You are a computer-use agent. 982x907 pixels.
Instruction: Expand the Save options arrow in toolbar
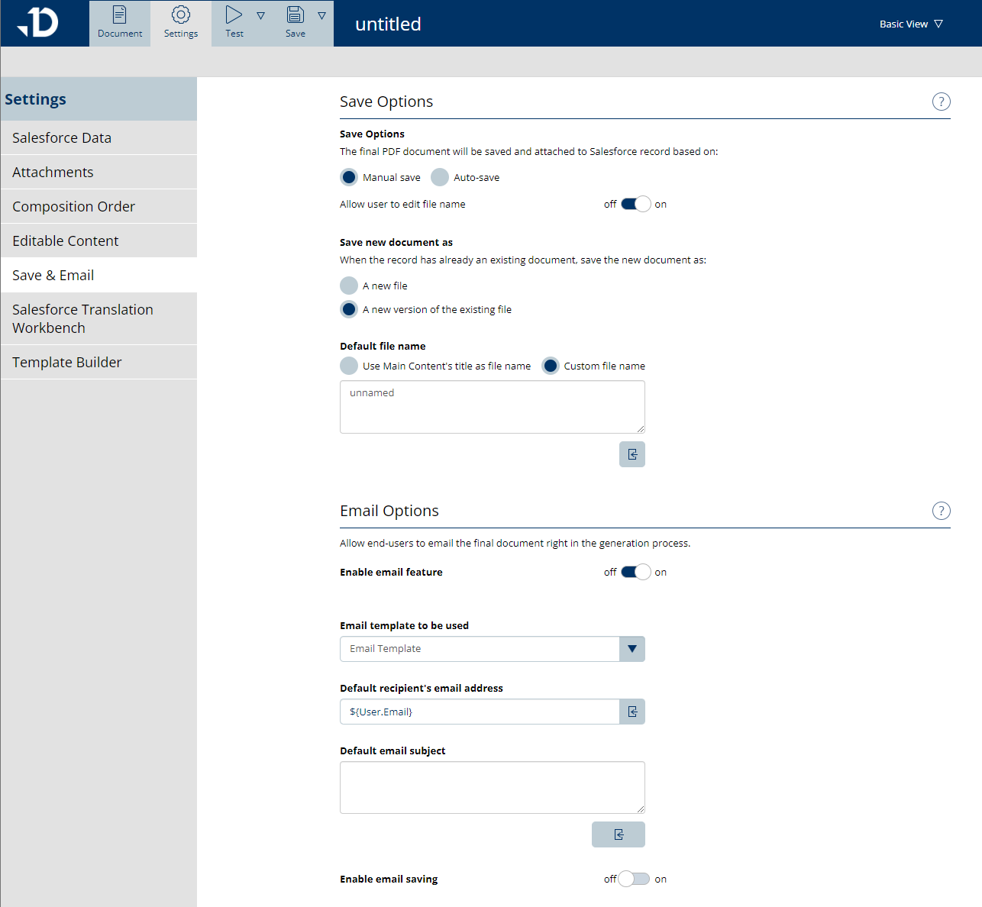tap(321, 15)
